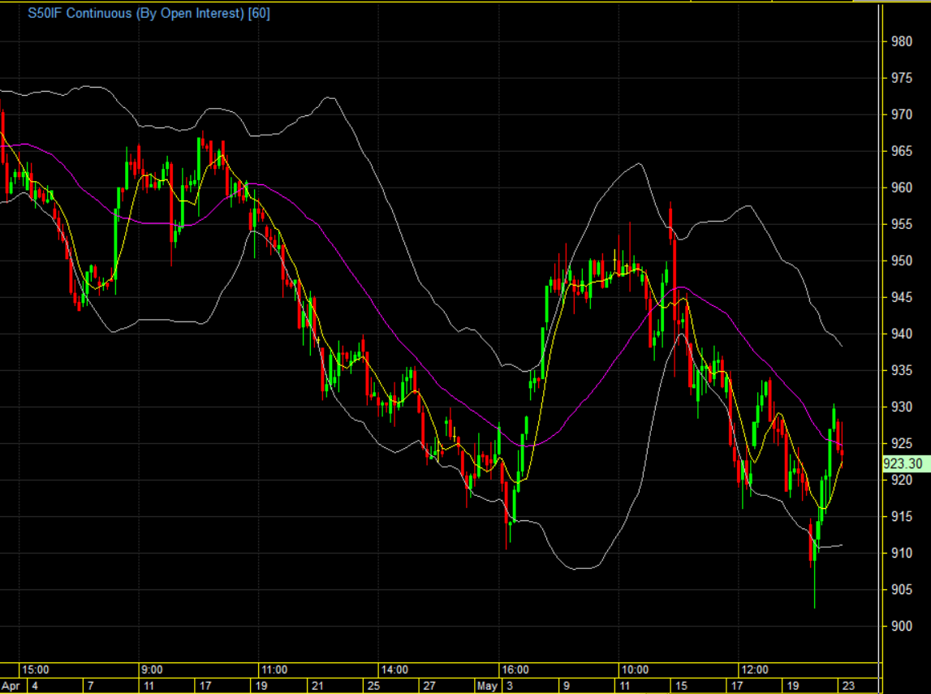Click the 925 price axis label

coord(901,443)
